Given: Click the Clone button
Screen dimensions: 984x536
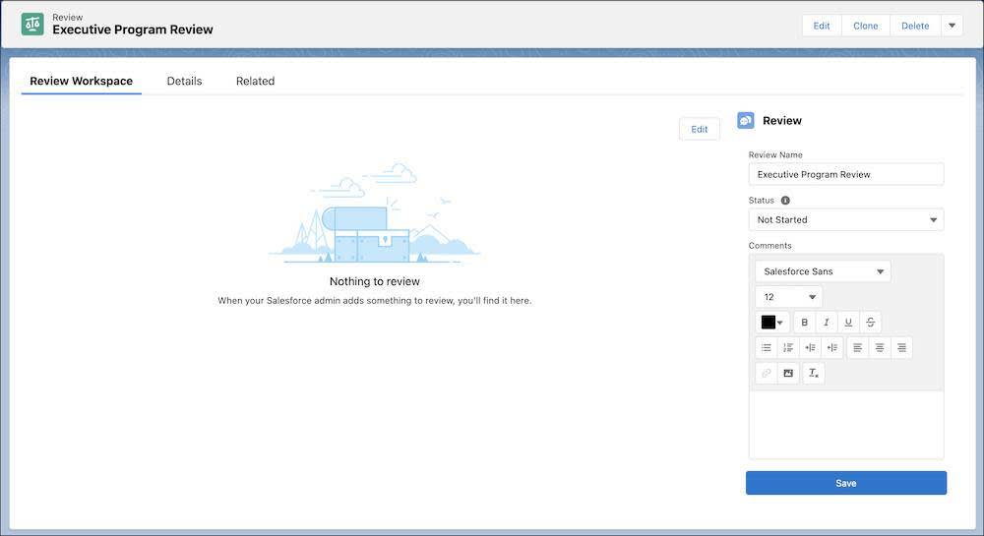Looking at the screenshot, I should pyautogui.click(x=865, y=26).
